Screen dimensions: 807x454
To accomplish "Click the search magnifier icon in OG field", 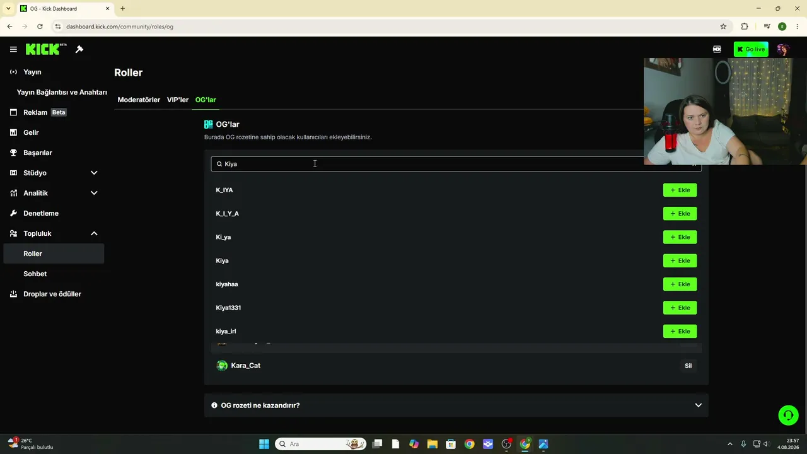I will (219, 164).
